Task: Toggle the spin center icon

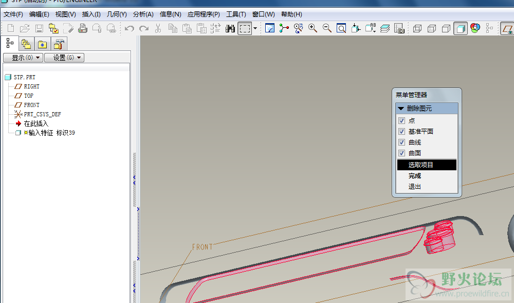Action: click(284, 28)
